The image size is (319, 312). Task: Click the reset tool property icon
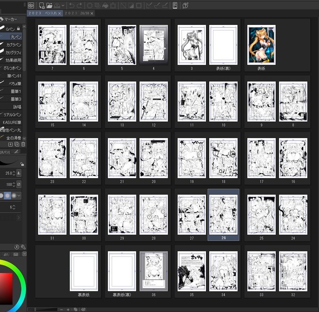17,247
